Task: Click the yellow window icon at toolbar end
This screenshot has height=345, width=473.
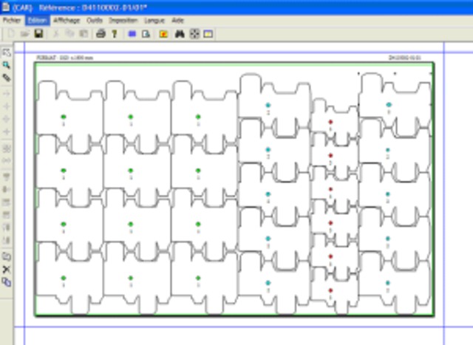Action: point(209,34)
